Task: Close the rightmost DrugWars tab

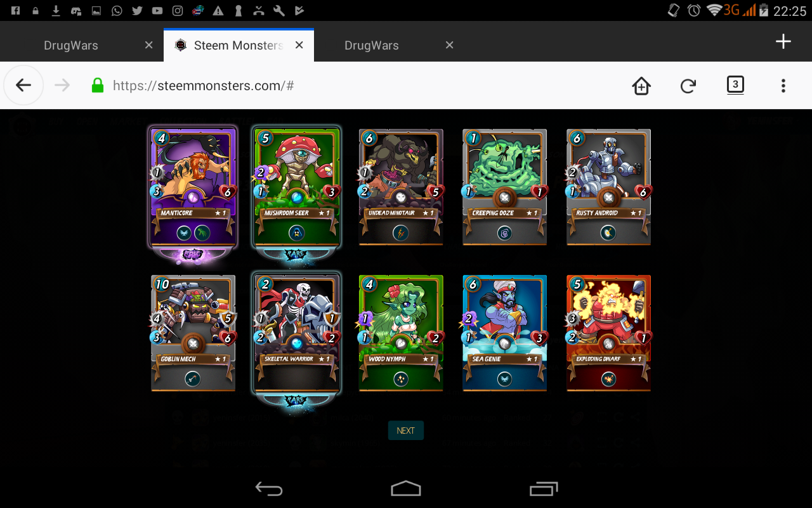Action: (x=449, y=45)
